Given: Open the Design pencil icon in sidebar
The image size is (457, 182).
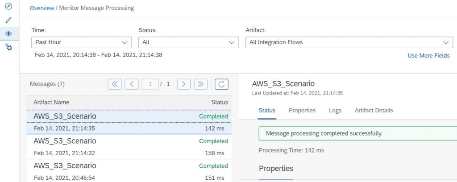Looking at the screenshot, I should 9,20.
